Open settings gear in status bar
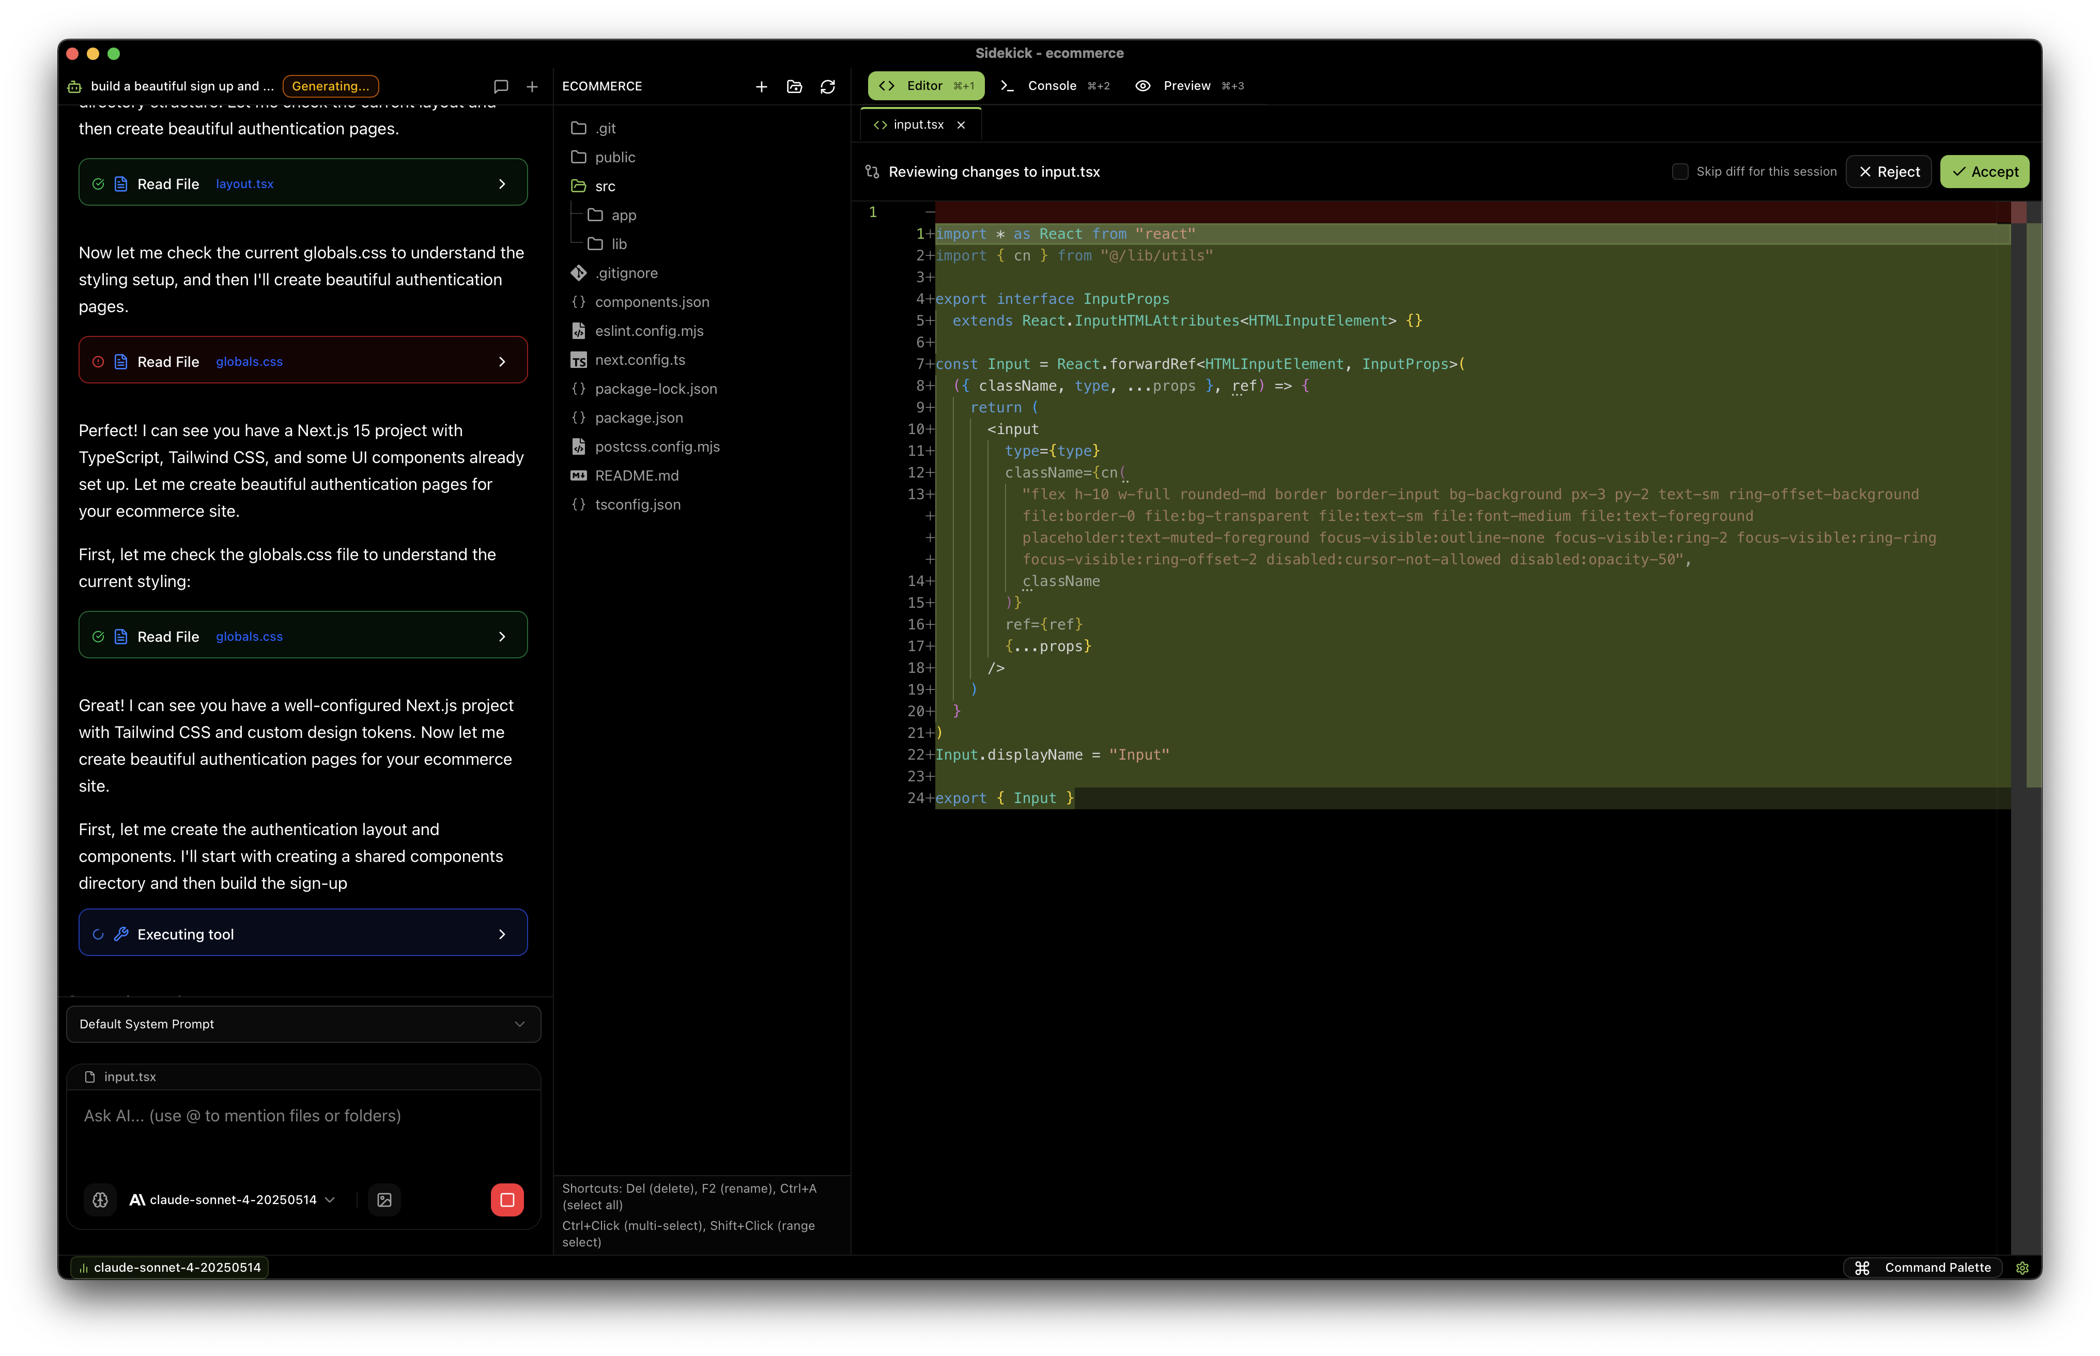The image size is (2100, 1356). tap(2022, 1268)
